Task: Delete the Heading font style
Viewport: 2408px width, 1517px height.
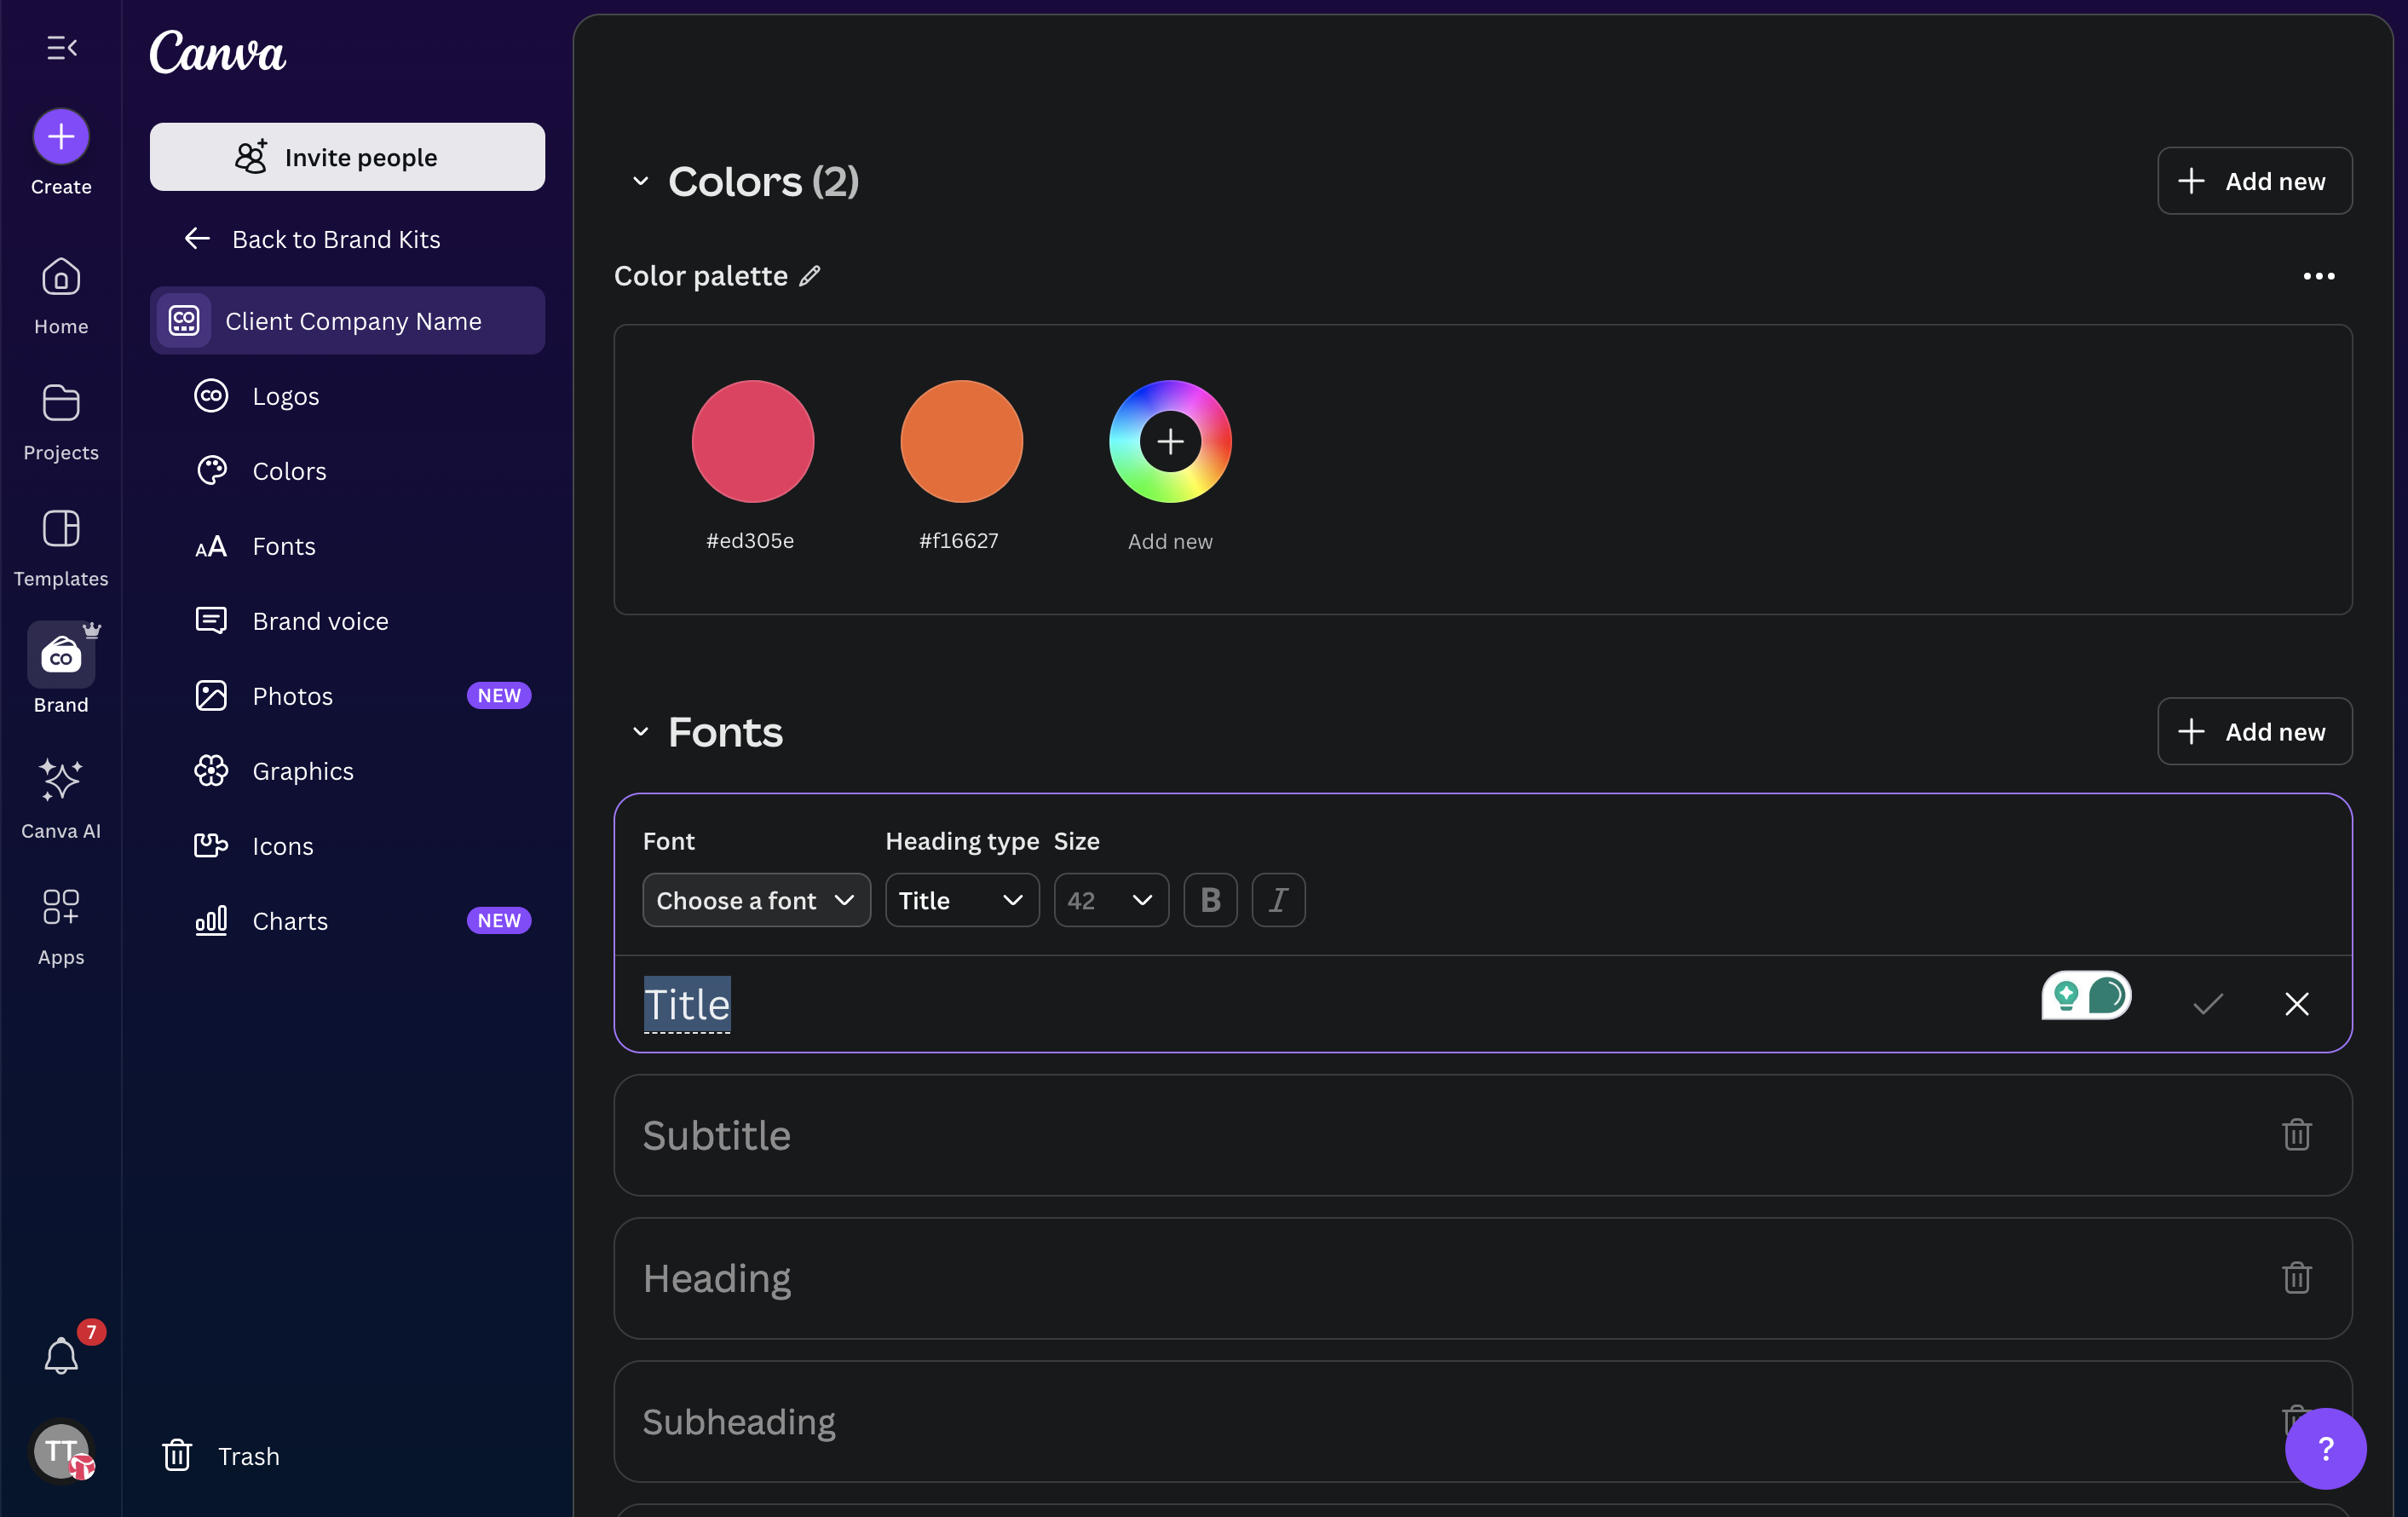Action: [x=2296, y=1277]
